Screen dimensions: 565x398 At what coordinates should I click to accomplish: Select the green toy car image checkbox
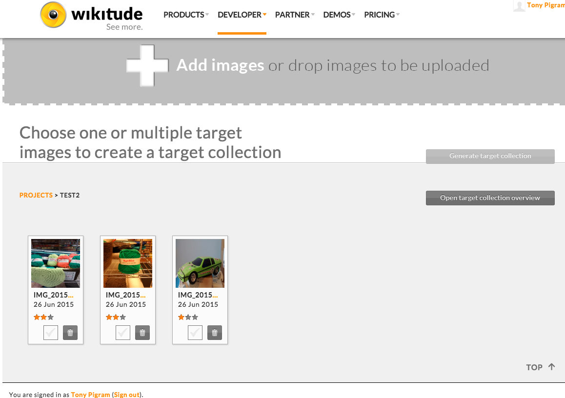[195, 333]
